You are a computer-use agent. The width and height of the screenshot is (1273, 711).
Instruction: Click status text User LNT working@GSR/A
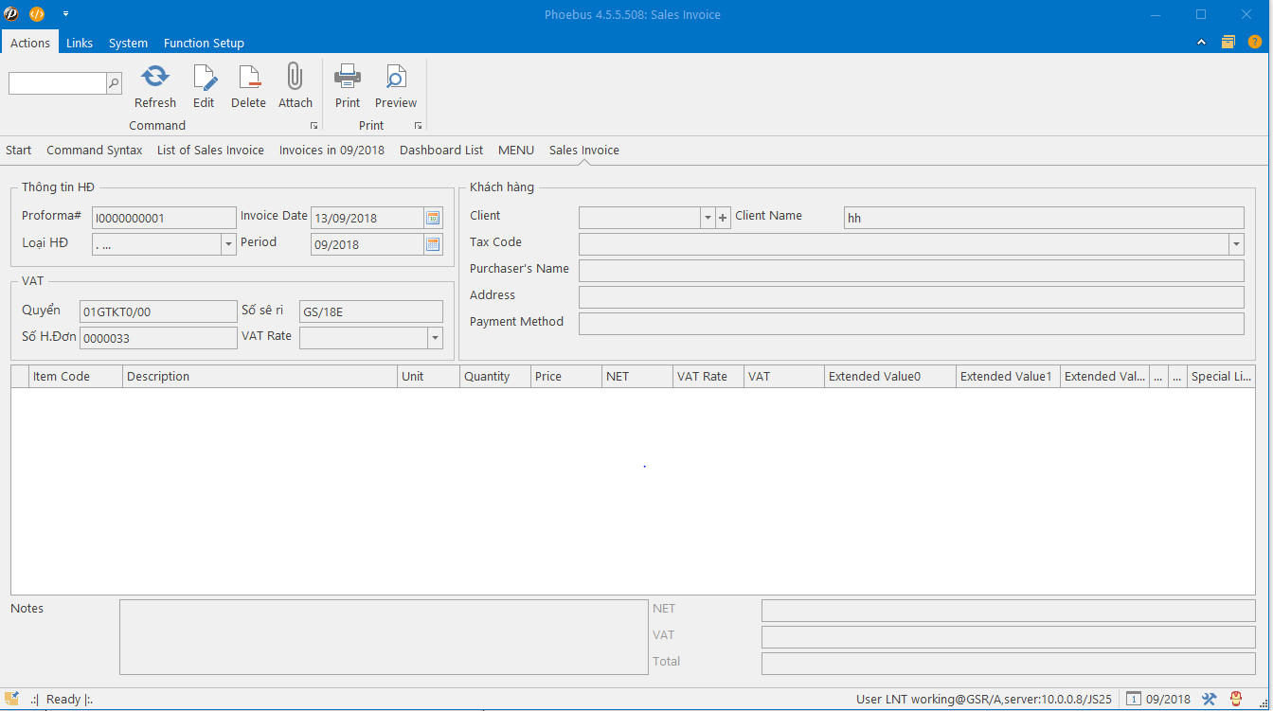tap(985, 700)
